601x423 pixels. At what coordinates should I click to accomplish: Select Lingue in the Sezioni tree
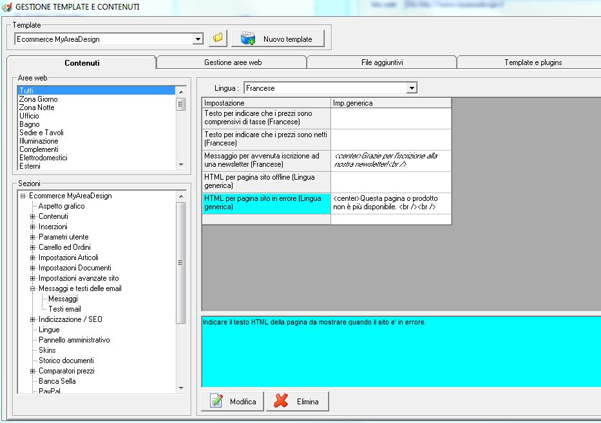pyautogui.click(x=49, y=330)
